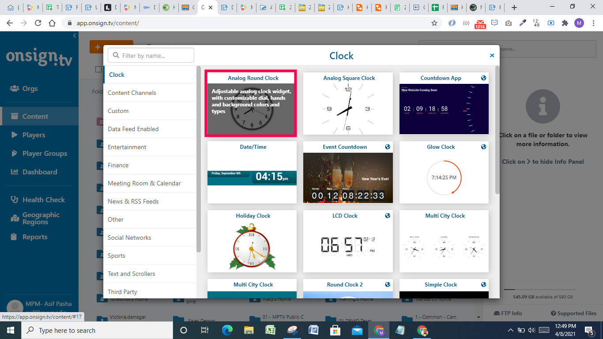Open Content section in sidebar

(x=39, y=117)
